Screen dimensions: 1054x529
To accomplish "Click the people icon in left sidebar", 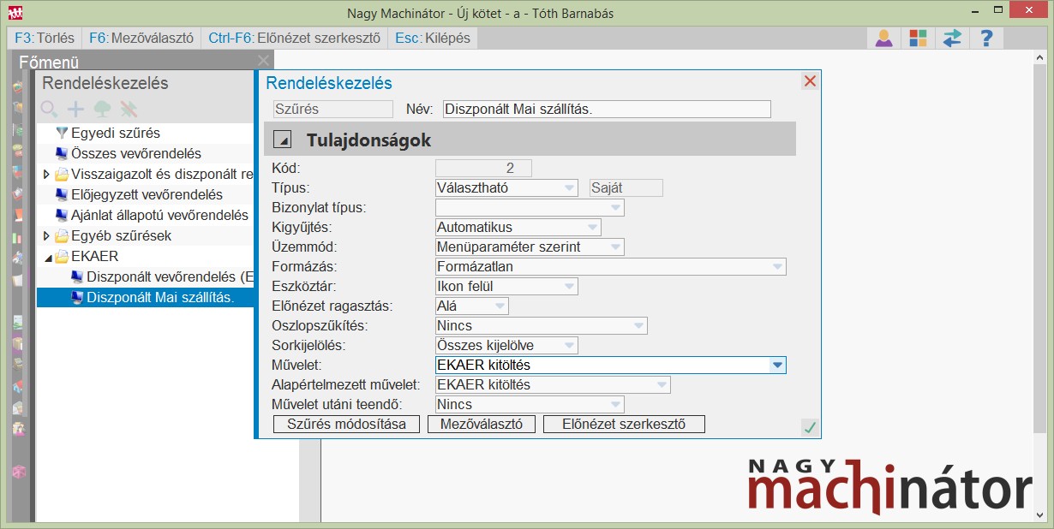I will pyautogui.click(x=18, y=431).
